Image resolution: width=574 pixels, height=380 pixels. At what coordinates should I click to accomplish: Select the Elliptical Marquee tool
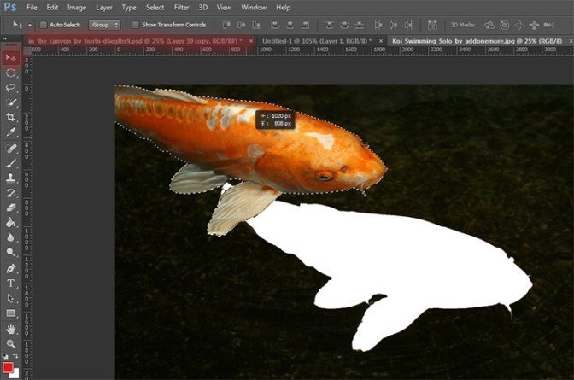tap(10, 73)
